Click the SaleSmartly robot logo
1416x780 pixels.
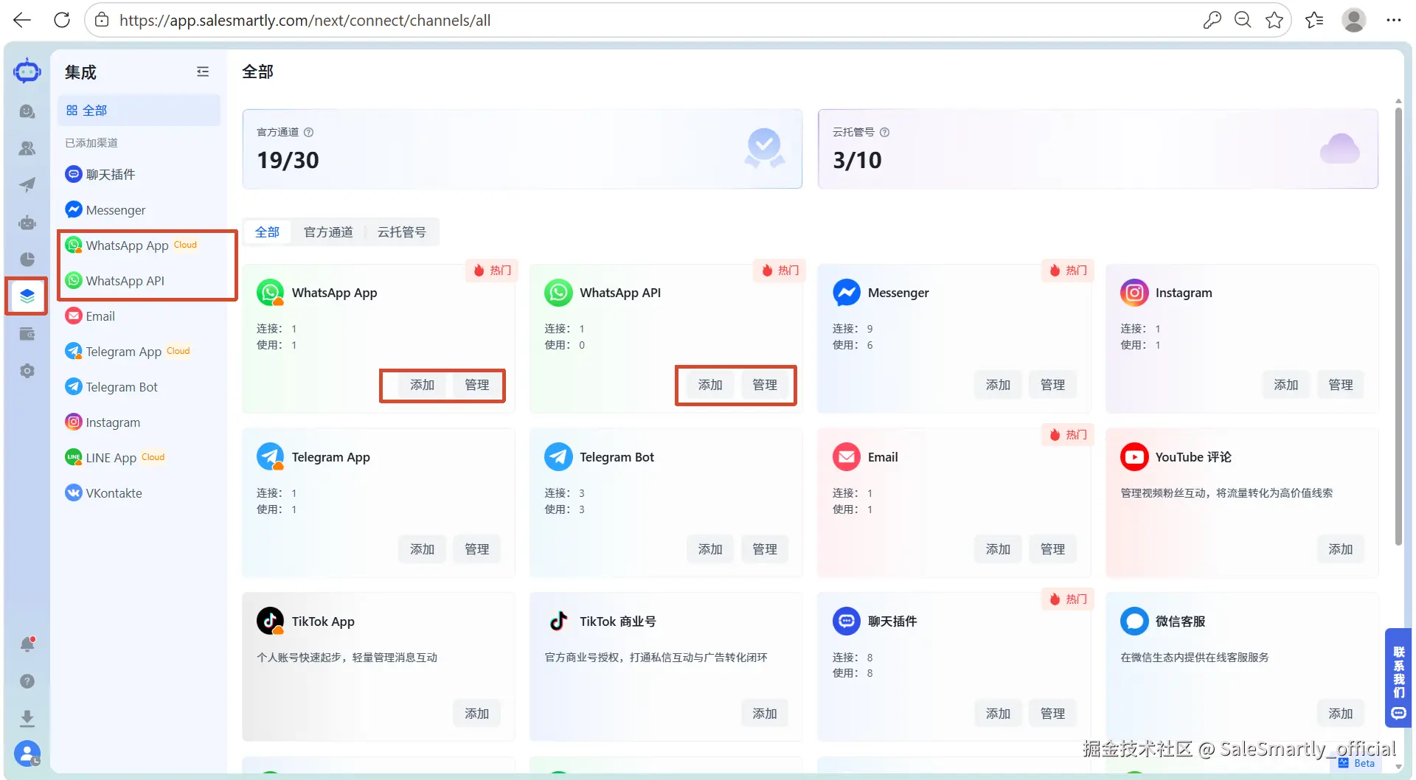pos(27,72)
